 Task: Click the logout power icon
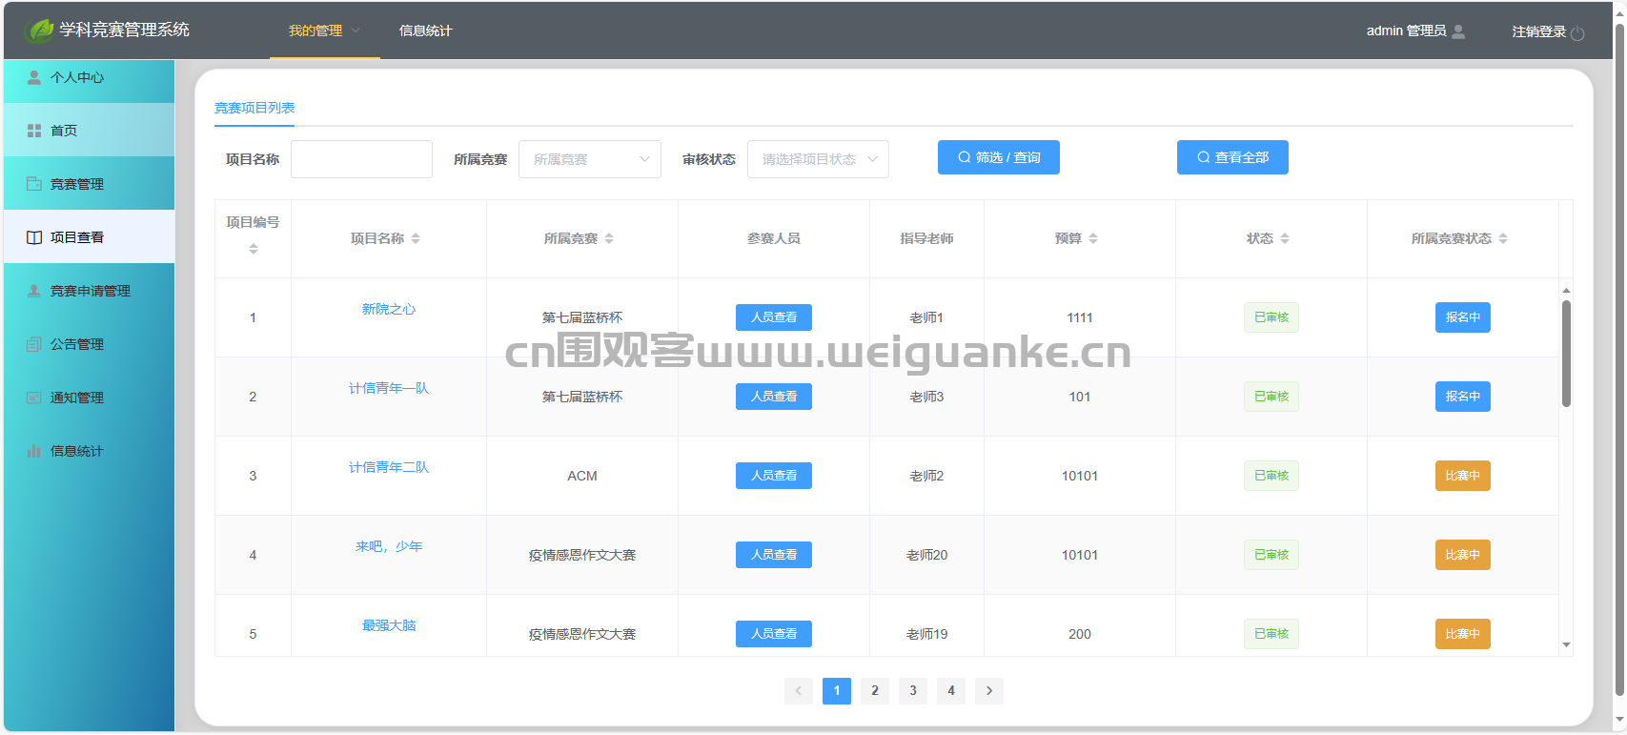(1577, 32)
